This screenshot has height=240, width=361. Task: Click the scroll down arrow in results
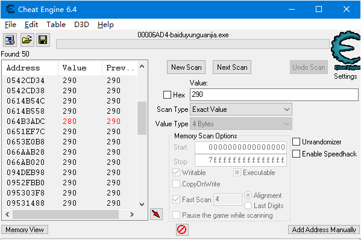[142, 204]
